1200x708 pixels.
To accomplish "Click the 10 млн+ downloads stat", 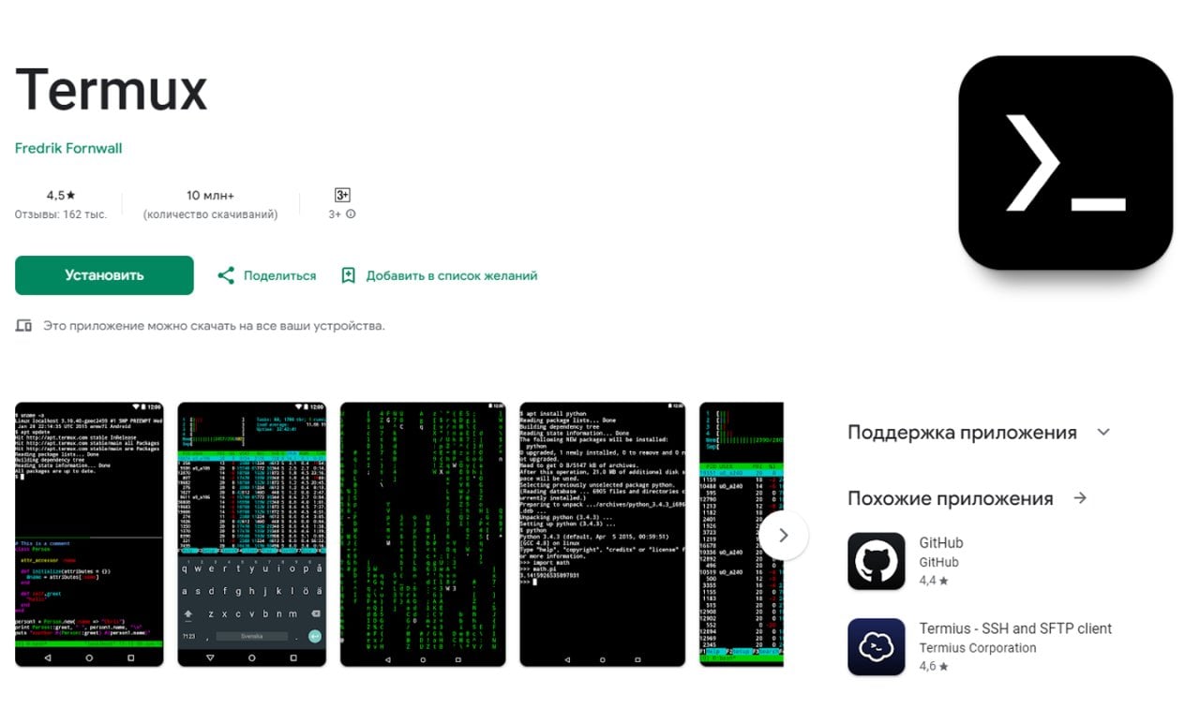I will point(208,195).
